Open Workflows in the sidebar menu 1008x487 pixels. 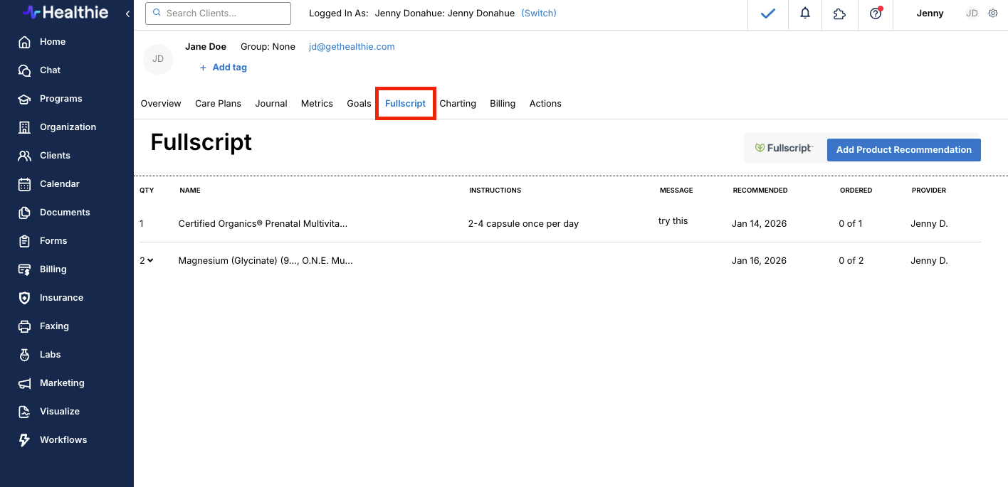tap(63, 440)
